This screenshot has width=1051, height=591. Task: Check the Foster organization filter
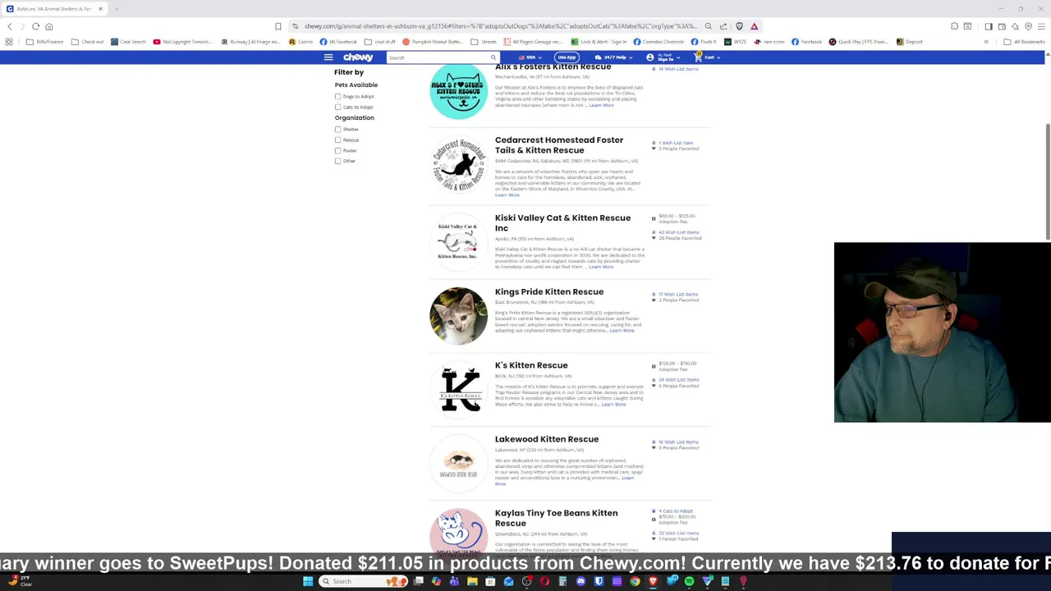(x=337, y=151)
